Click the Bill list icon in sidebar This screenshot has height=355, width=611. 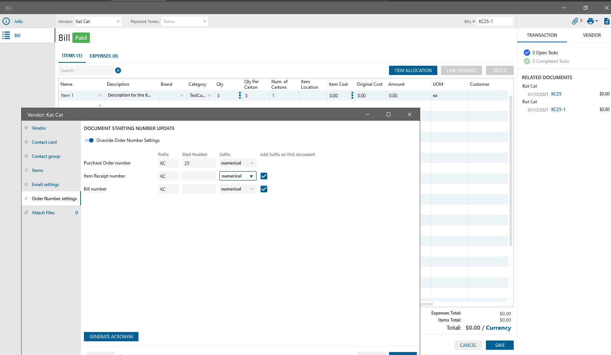tap(6, 35)
